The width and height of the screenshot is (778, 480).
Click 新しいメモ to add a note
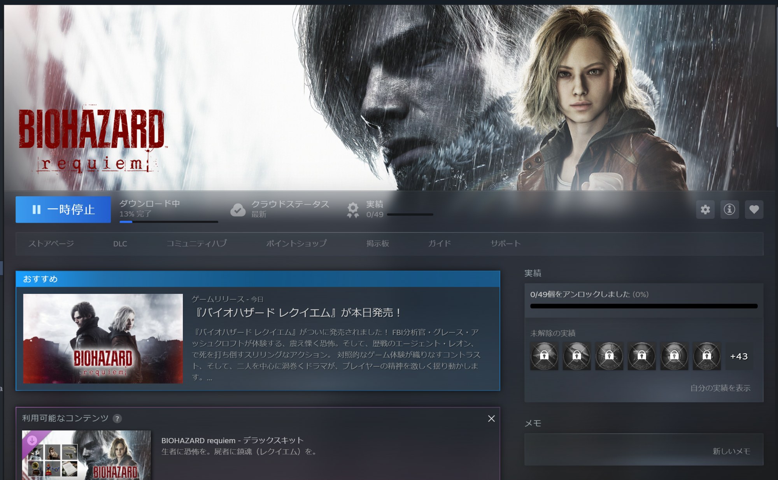(x=731, y=451)
